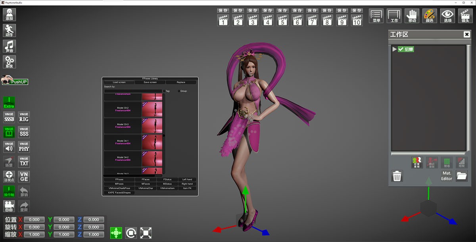
Task: Click the 镜头 (Camera) clapperboard icon
Action: click(x=465, y=16)
